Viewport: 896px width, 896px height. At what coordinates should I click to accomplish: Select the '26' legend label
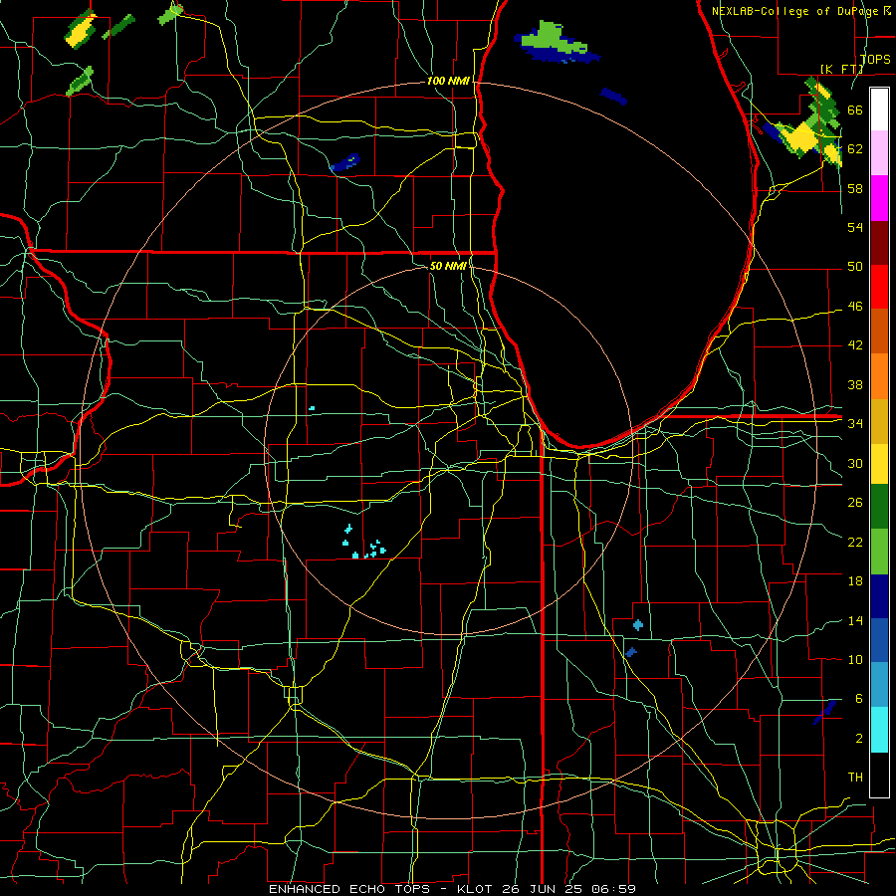[855, 503]
